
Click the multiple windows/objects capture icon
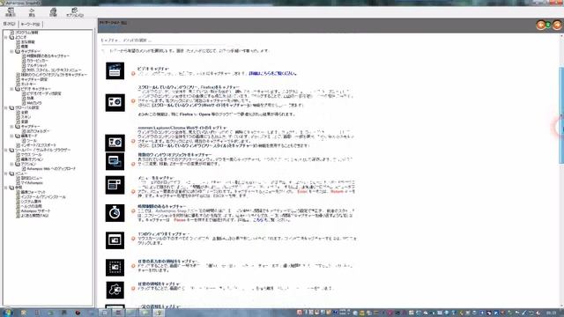[115, 161]
